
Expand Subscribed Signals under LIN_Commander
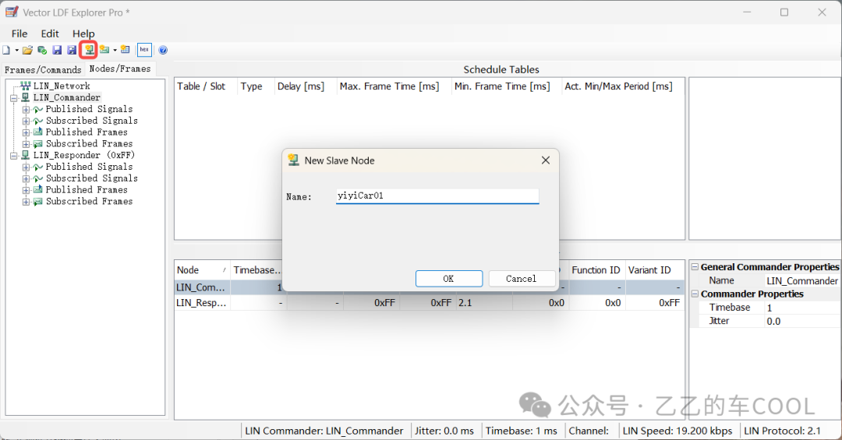tap(26, 121)
